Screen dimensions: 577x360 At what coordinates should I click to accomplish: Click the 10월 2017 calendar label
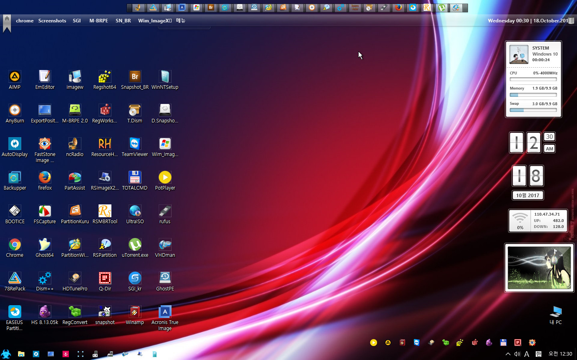528,195
